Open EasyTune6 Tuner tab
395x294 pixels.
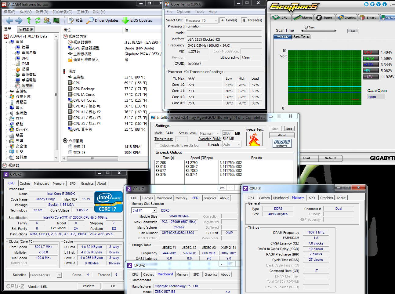pyautogui.click(x=325, y=17)
